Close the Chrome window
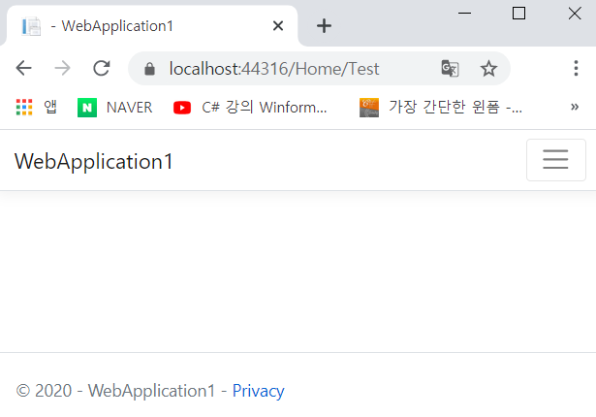This screenshot has width=596, height=417. pos(575,14)
